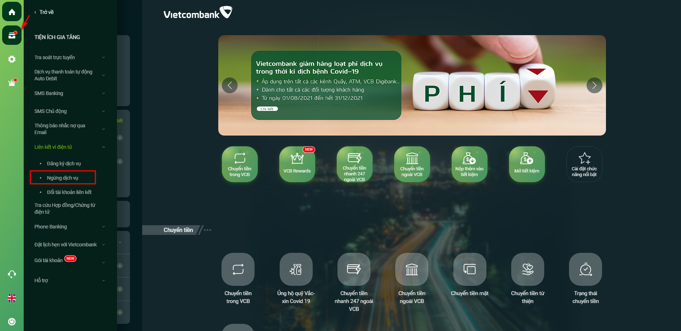Expand the SMS Banking menu

70,93
